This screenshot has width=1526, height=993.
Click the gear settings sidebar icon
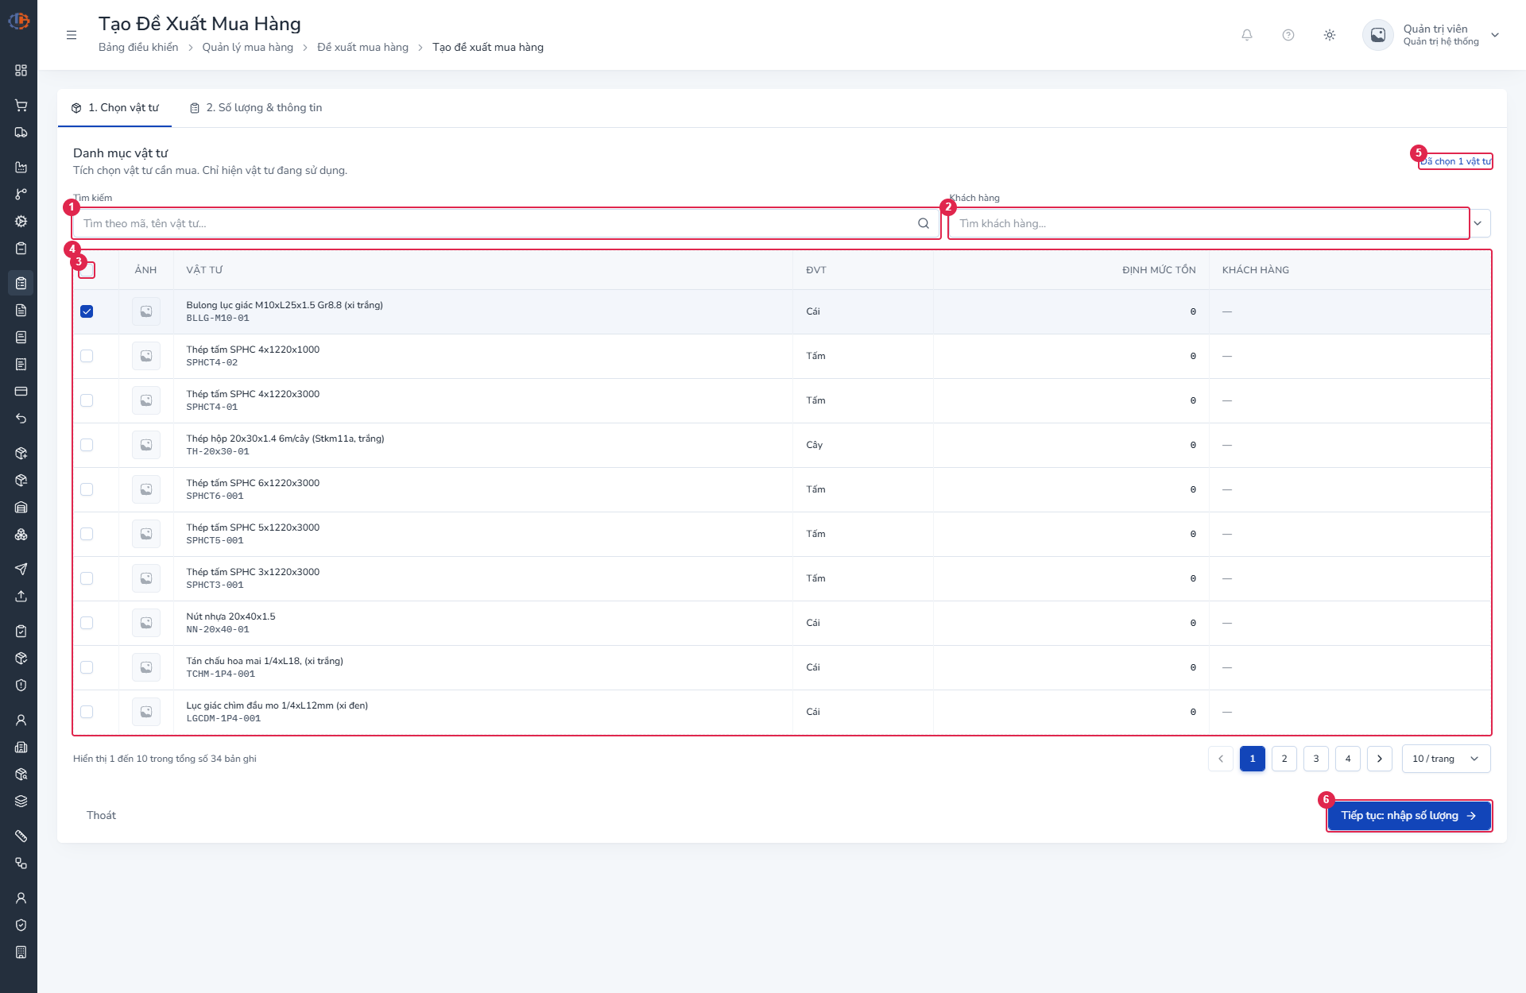(21, 222)
